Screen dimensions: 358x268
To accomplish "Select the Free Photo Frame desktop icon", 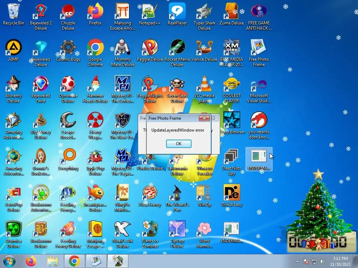I will 259,53.
